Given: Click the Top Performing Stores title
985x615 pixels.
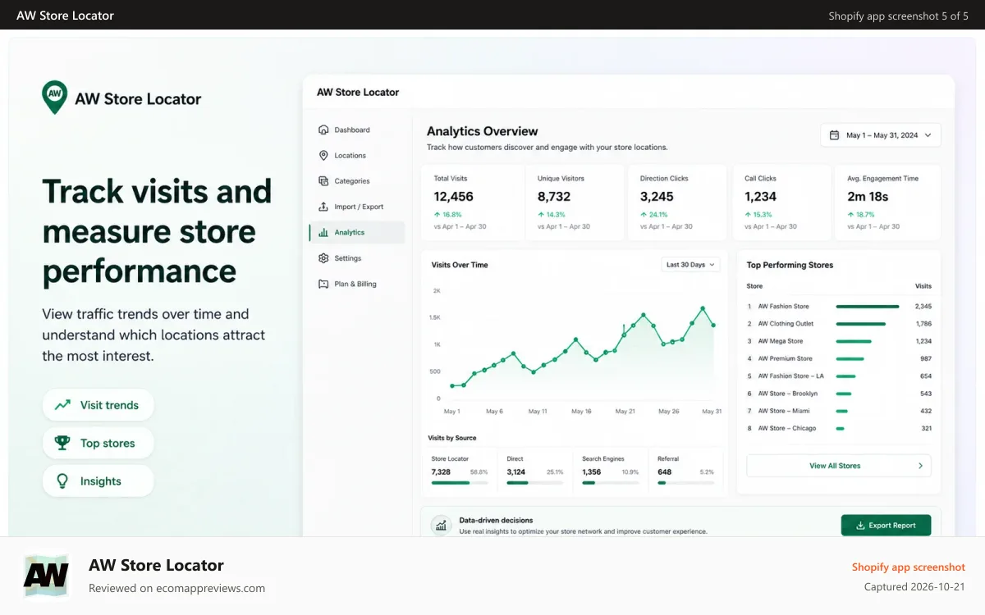Looking at the screenshot, I should click(x=790, y=265).
